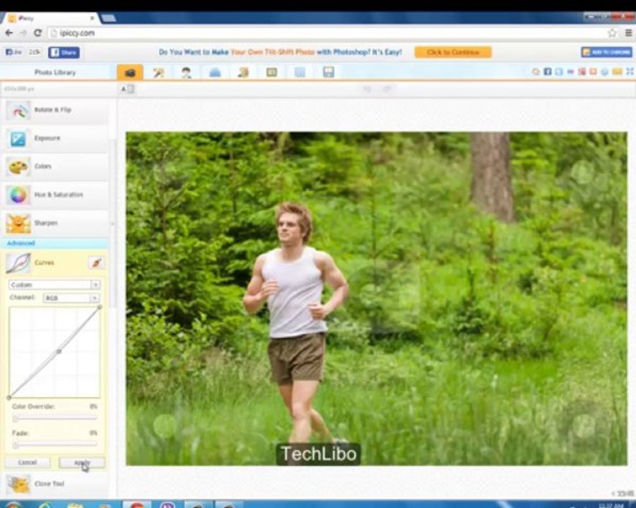Click the Add to Chrome button
The width and height of the screenshot is (636, 508).
click(x=606, y=52)
